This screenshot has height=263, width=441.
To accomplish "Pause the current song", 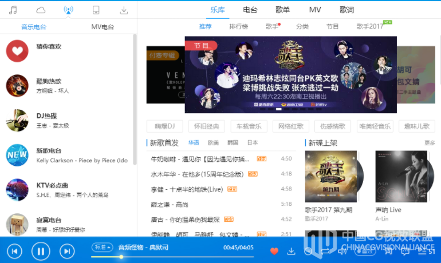I will [x=41, y=251].
